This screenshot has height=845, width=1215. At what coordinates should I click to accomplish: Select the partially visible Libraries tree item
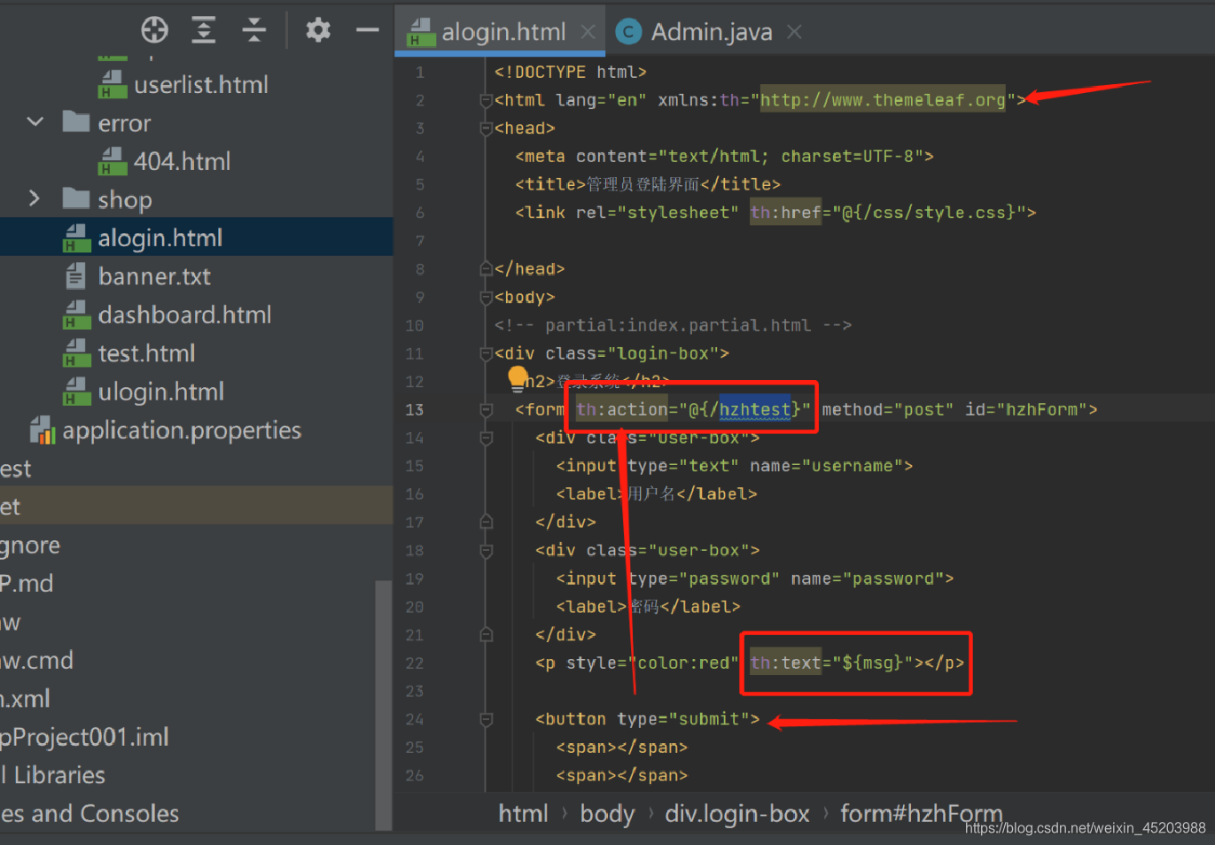[53, 775]
